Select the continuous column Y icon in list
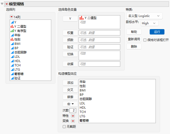The image size is (170, 134). tap(12, 22)
